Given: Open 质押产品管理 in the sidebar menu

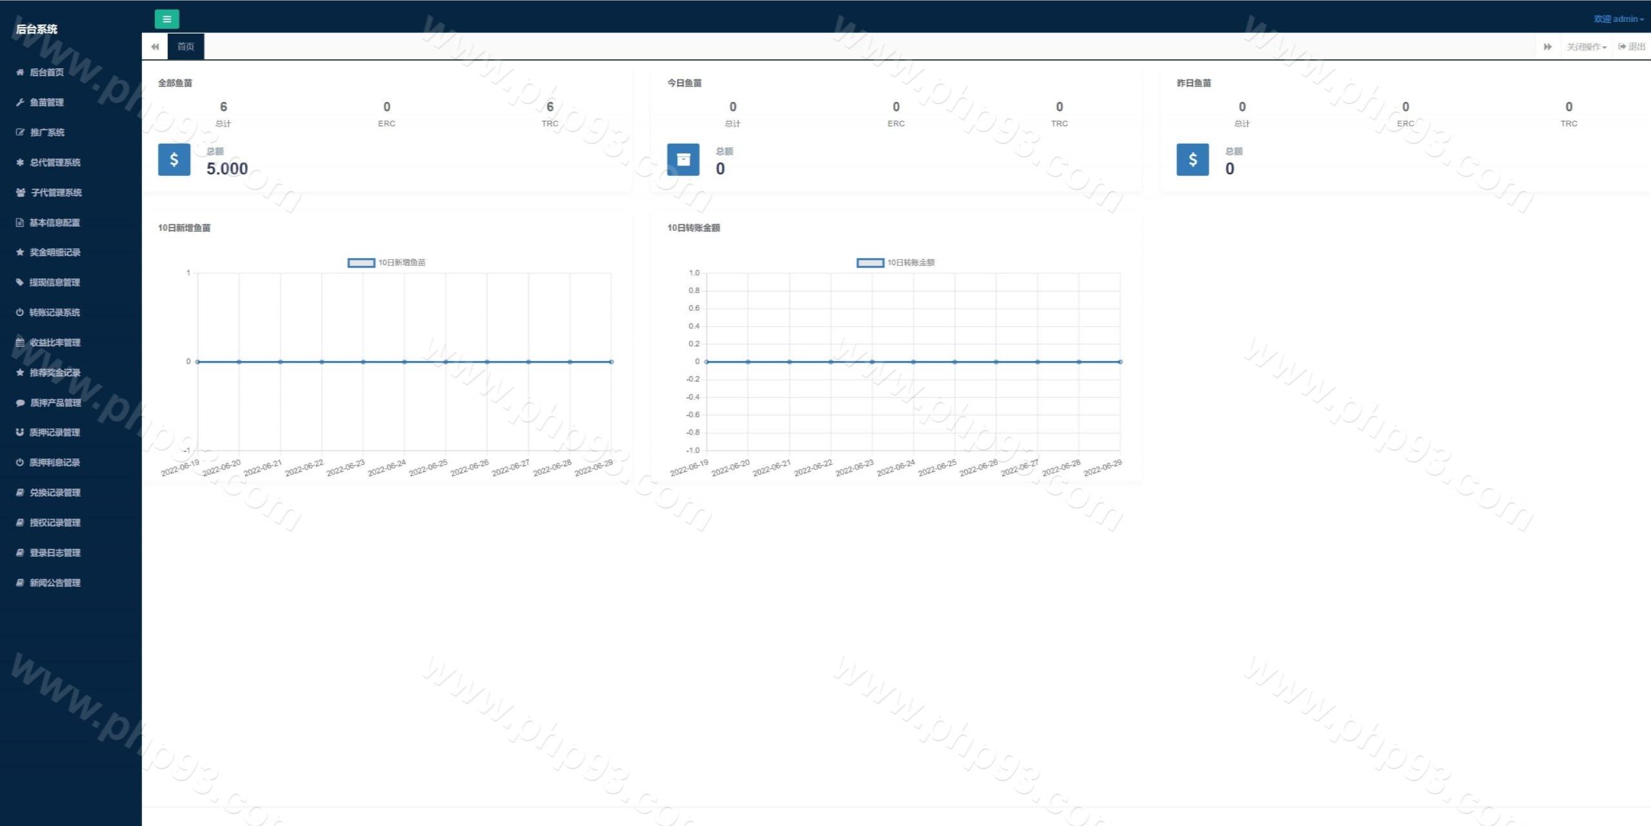Looking at the screenshot, I should [55, 402].
